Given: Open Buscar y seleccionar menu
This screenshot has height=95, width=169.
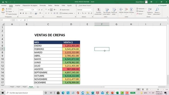Looking at the screenshot, I should (x=157, y=11).
